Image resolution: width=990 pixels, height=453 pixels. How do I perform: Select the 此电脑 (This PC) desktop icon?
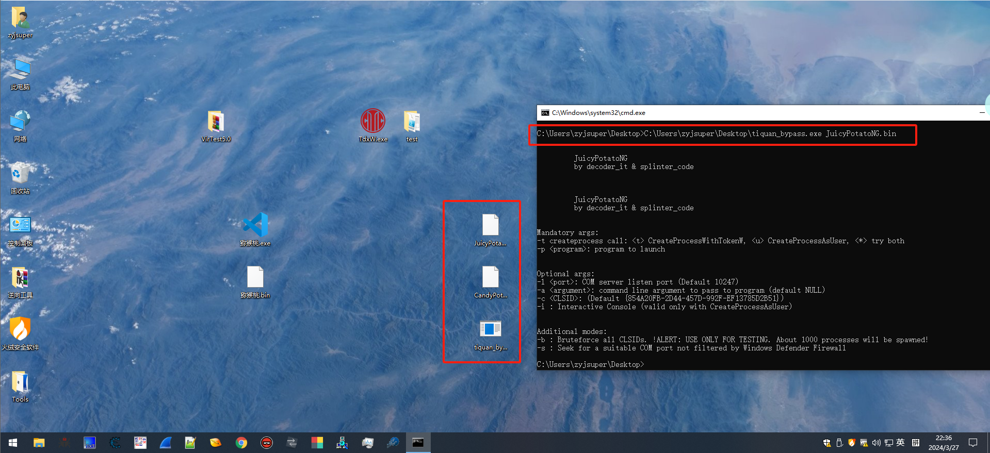tap(20, 75)
